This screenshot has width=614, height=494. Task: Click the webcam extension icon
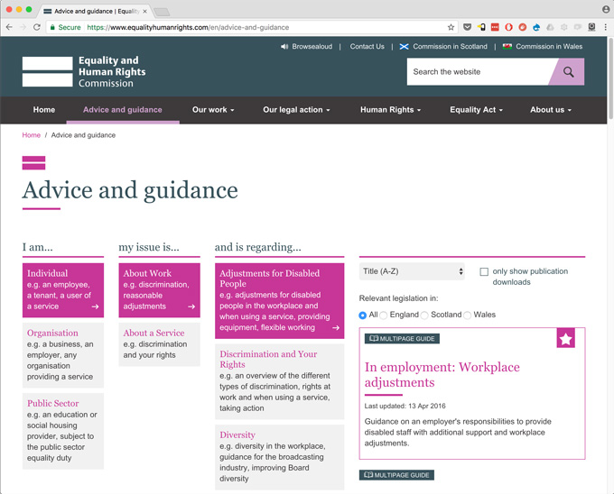pyautogui.click(x=591, y=27)
